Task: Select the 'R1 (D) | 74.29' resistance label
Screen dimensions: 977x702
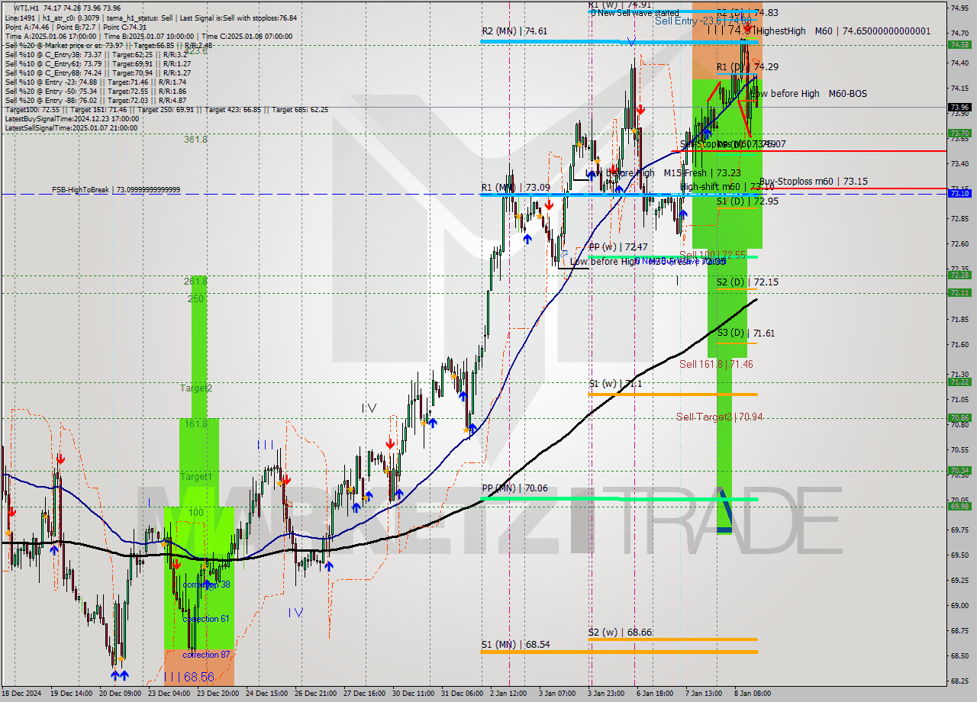Action: click(747, 67)
